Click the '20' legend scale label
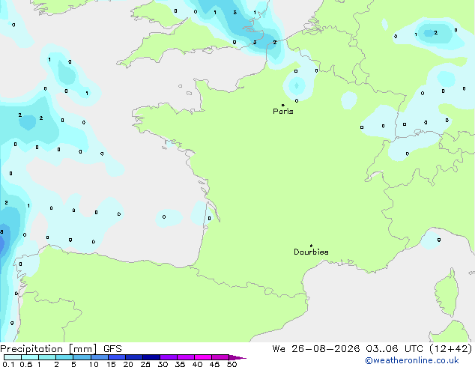The height and width of the screenshot is (367, 475). click(x=128, y=364)
